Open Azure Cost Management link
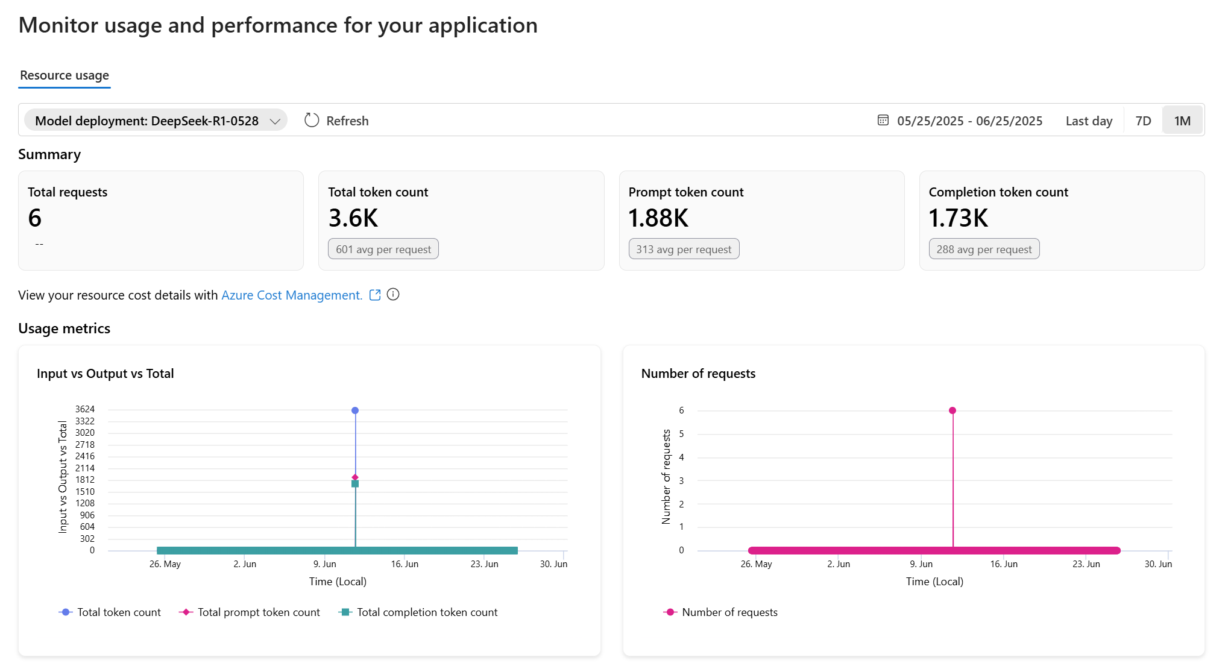Viewport: 1225px width, 666px height. tap(291, 295)
